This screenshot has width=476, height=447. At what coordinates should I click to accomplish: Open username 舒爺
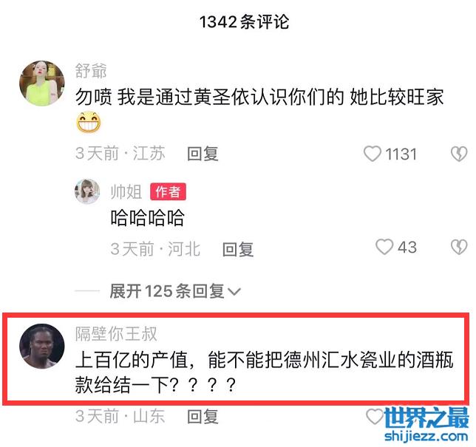91,70
